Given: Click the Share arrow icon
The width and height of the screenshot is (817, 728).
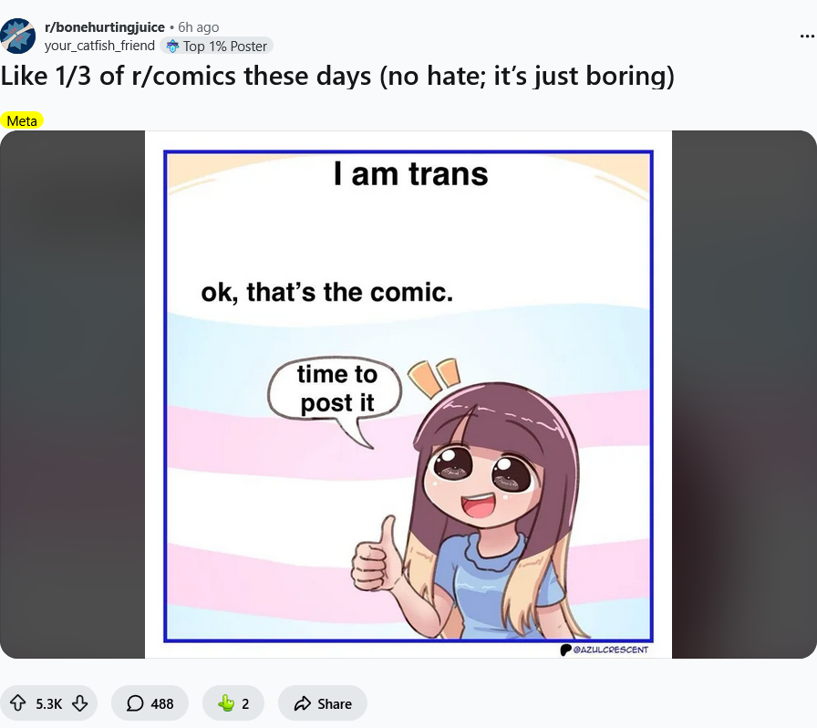Looking at the screenshot, I should (x=302, y=703).
